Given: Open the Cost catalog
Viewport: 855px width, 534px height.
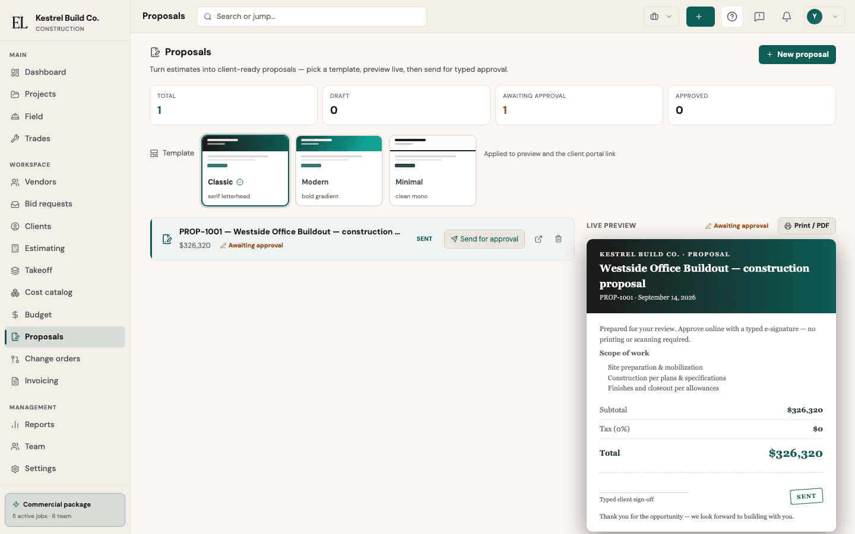Looking at the screenshot, I should pos(65,293).
